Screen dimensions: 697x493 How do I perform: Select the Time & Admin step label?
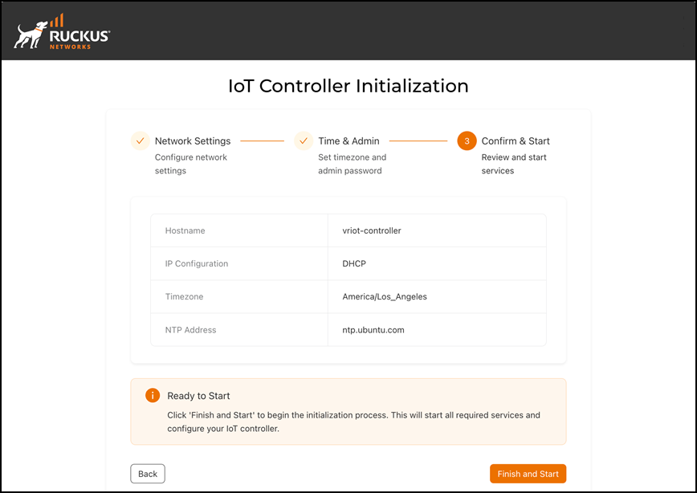349,141
